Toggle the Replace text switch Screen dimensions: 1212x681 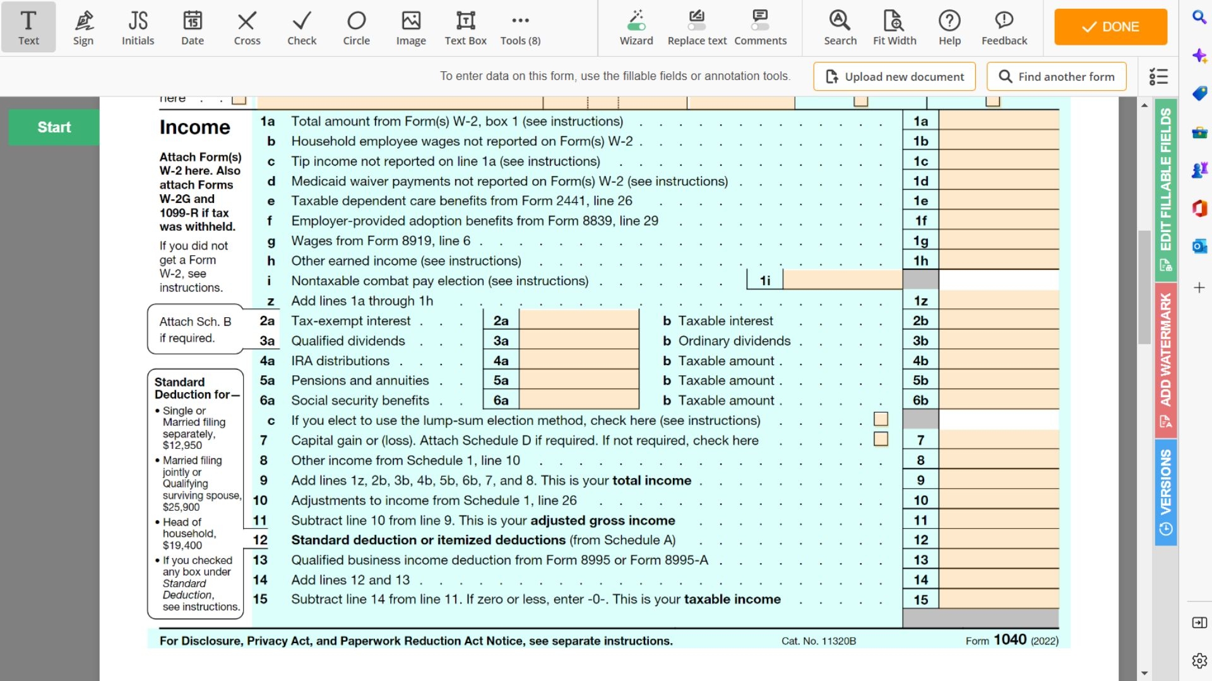(697, 27)
